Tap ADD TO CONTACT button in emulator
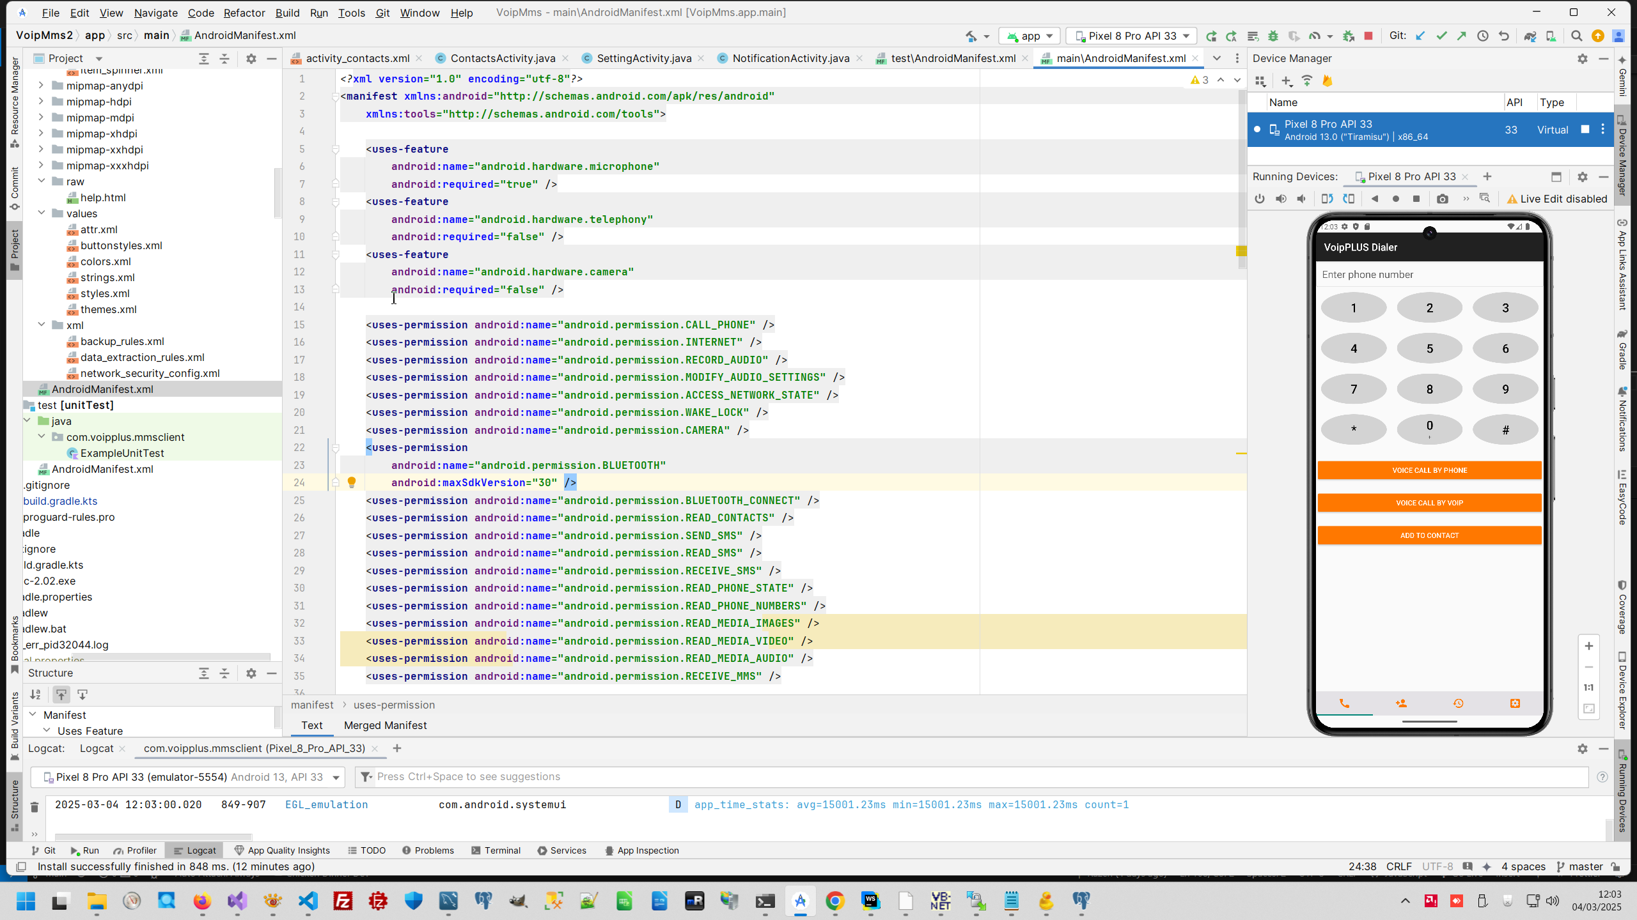This screenshot has height=920, width=1637. coord(1429,535)
